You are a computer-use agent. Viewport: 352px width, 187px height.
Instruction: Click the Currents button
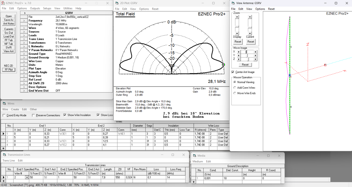click(9, 29)
